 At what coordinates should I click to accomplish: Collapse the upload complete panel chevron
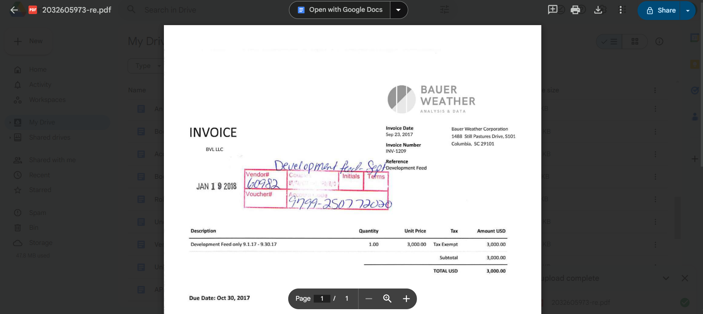[x=666, y=278]
